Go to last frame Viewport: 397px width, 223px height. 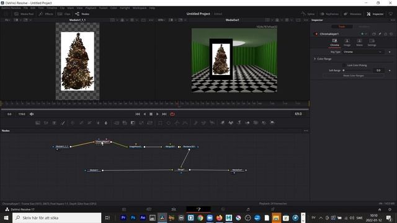(x=164, y=114)
